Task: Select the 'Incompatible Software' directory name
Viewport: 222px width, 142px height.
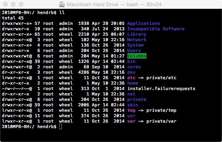Action: tap(156, 29)
